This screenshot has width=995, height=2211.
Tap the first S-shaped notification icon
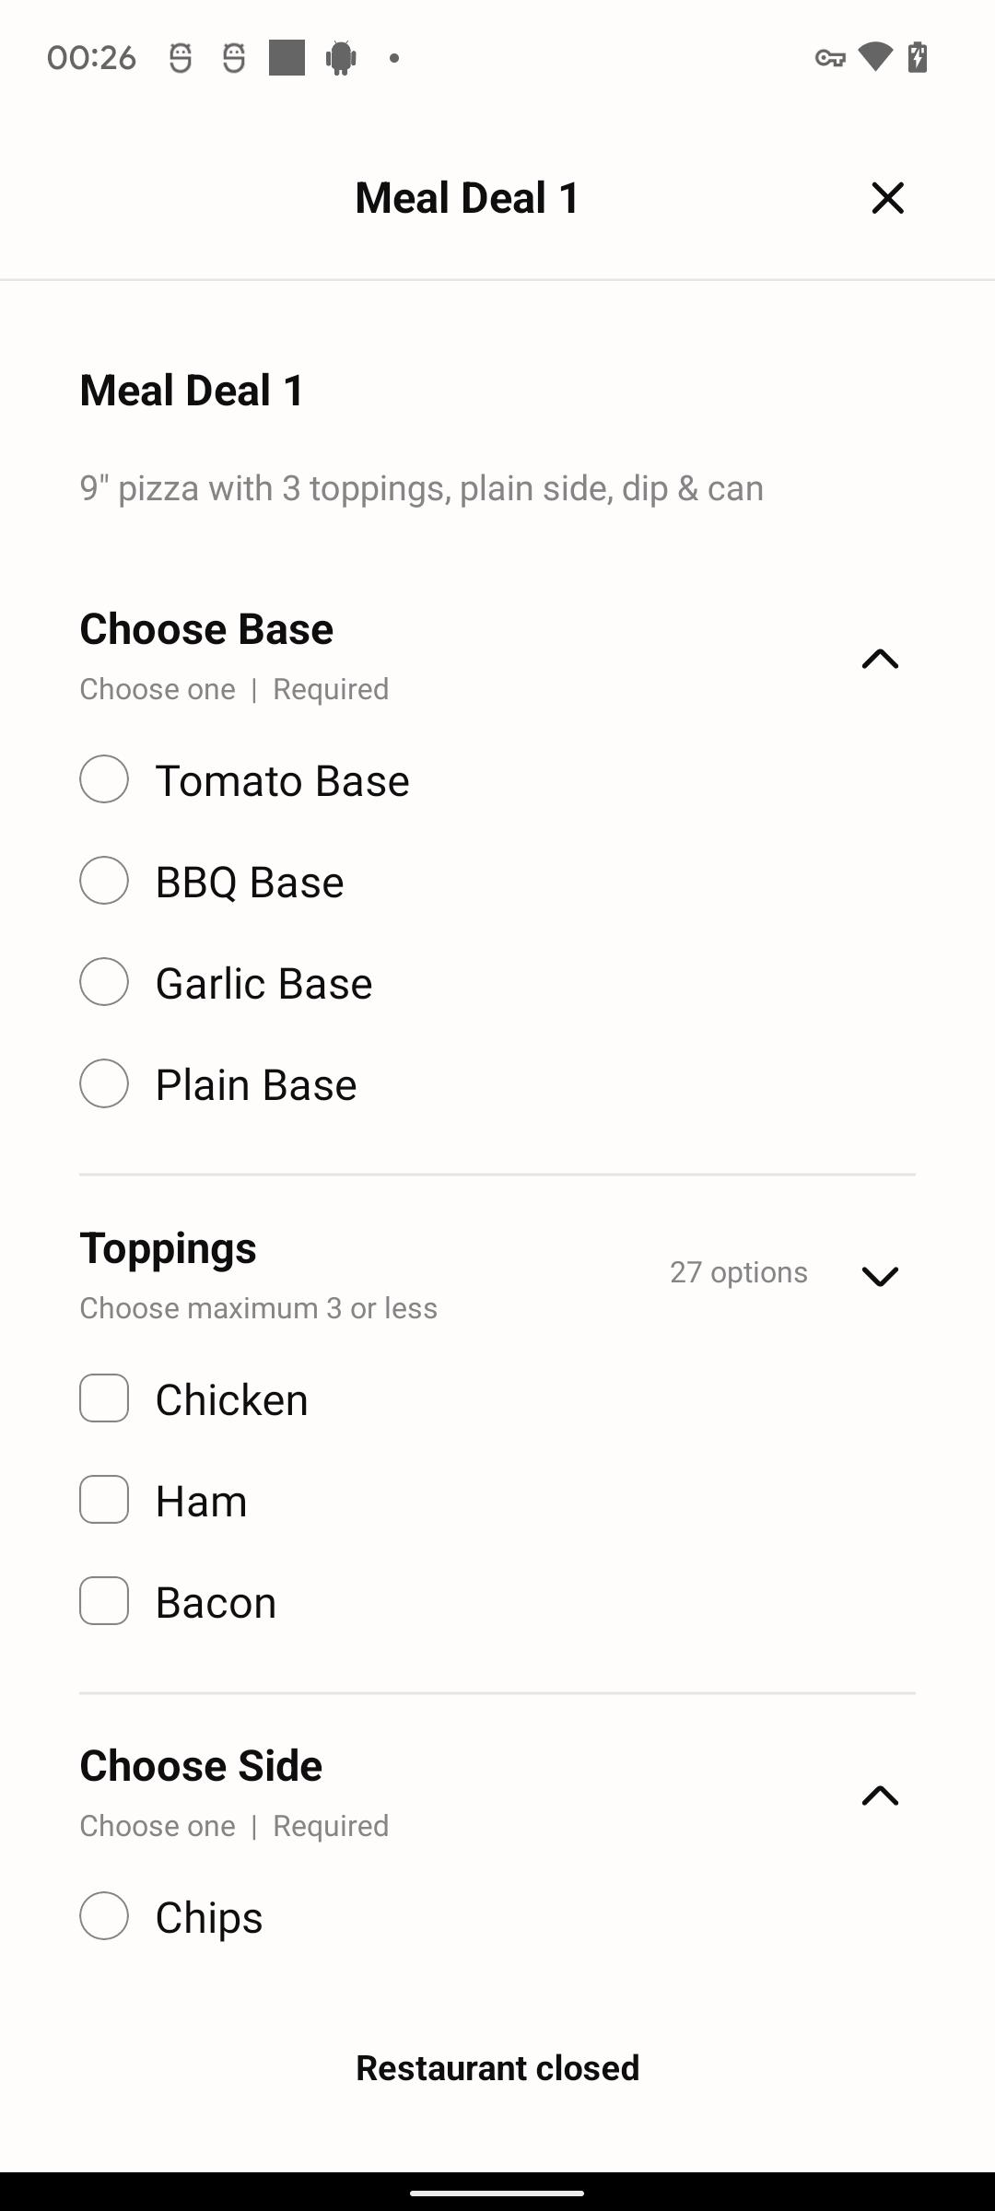click(181, 58)
